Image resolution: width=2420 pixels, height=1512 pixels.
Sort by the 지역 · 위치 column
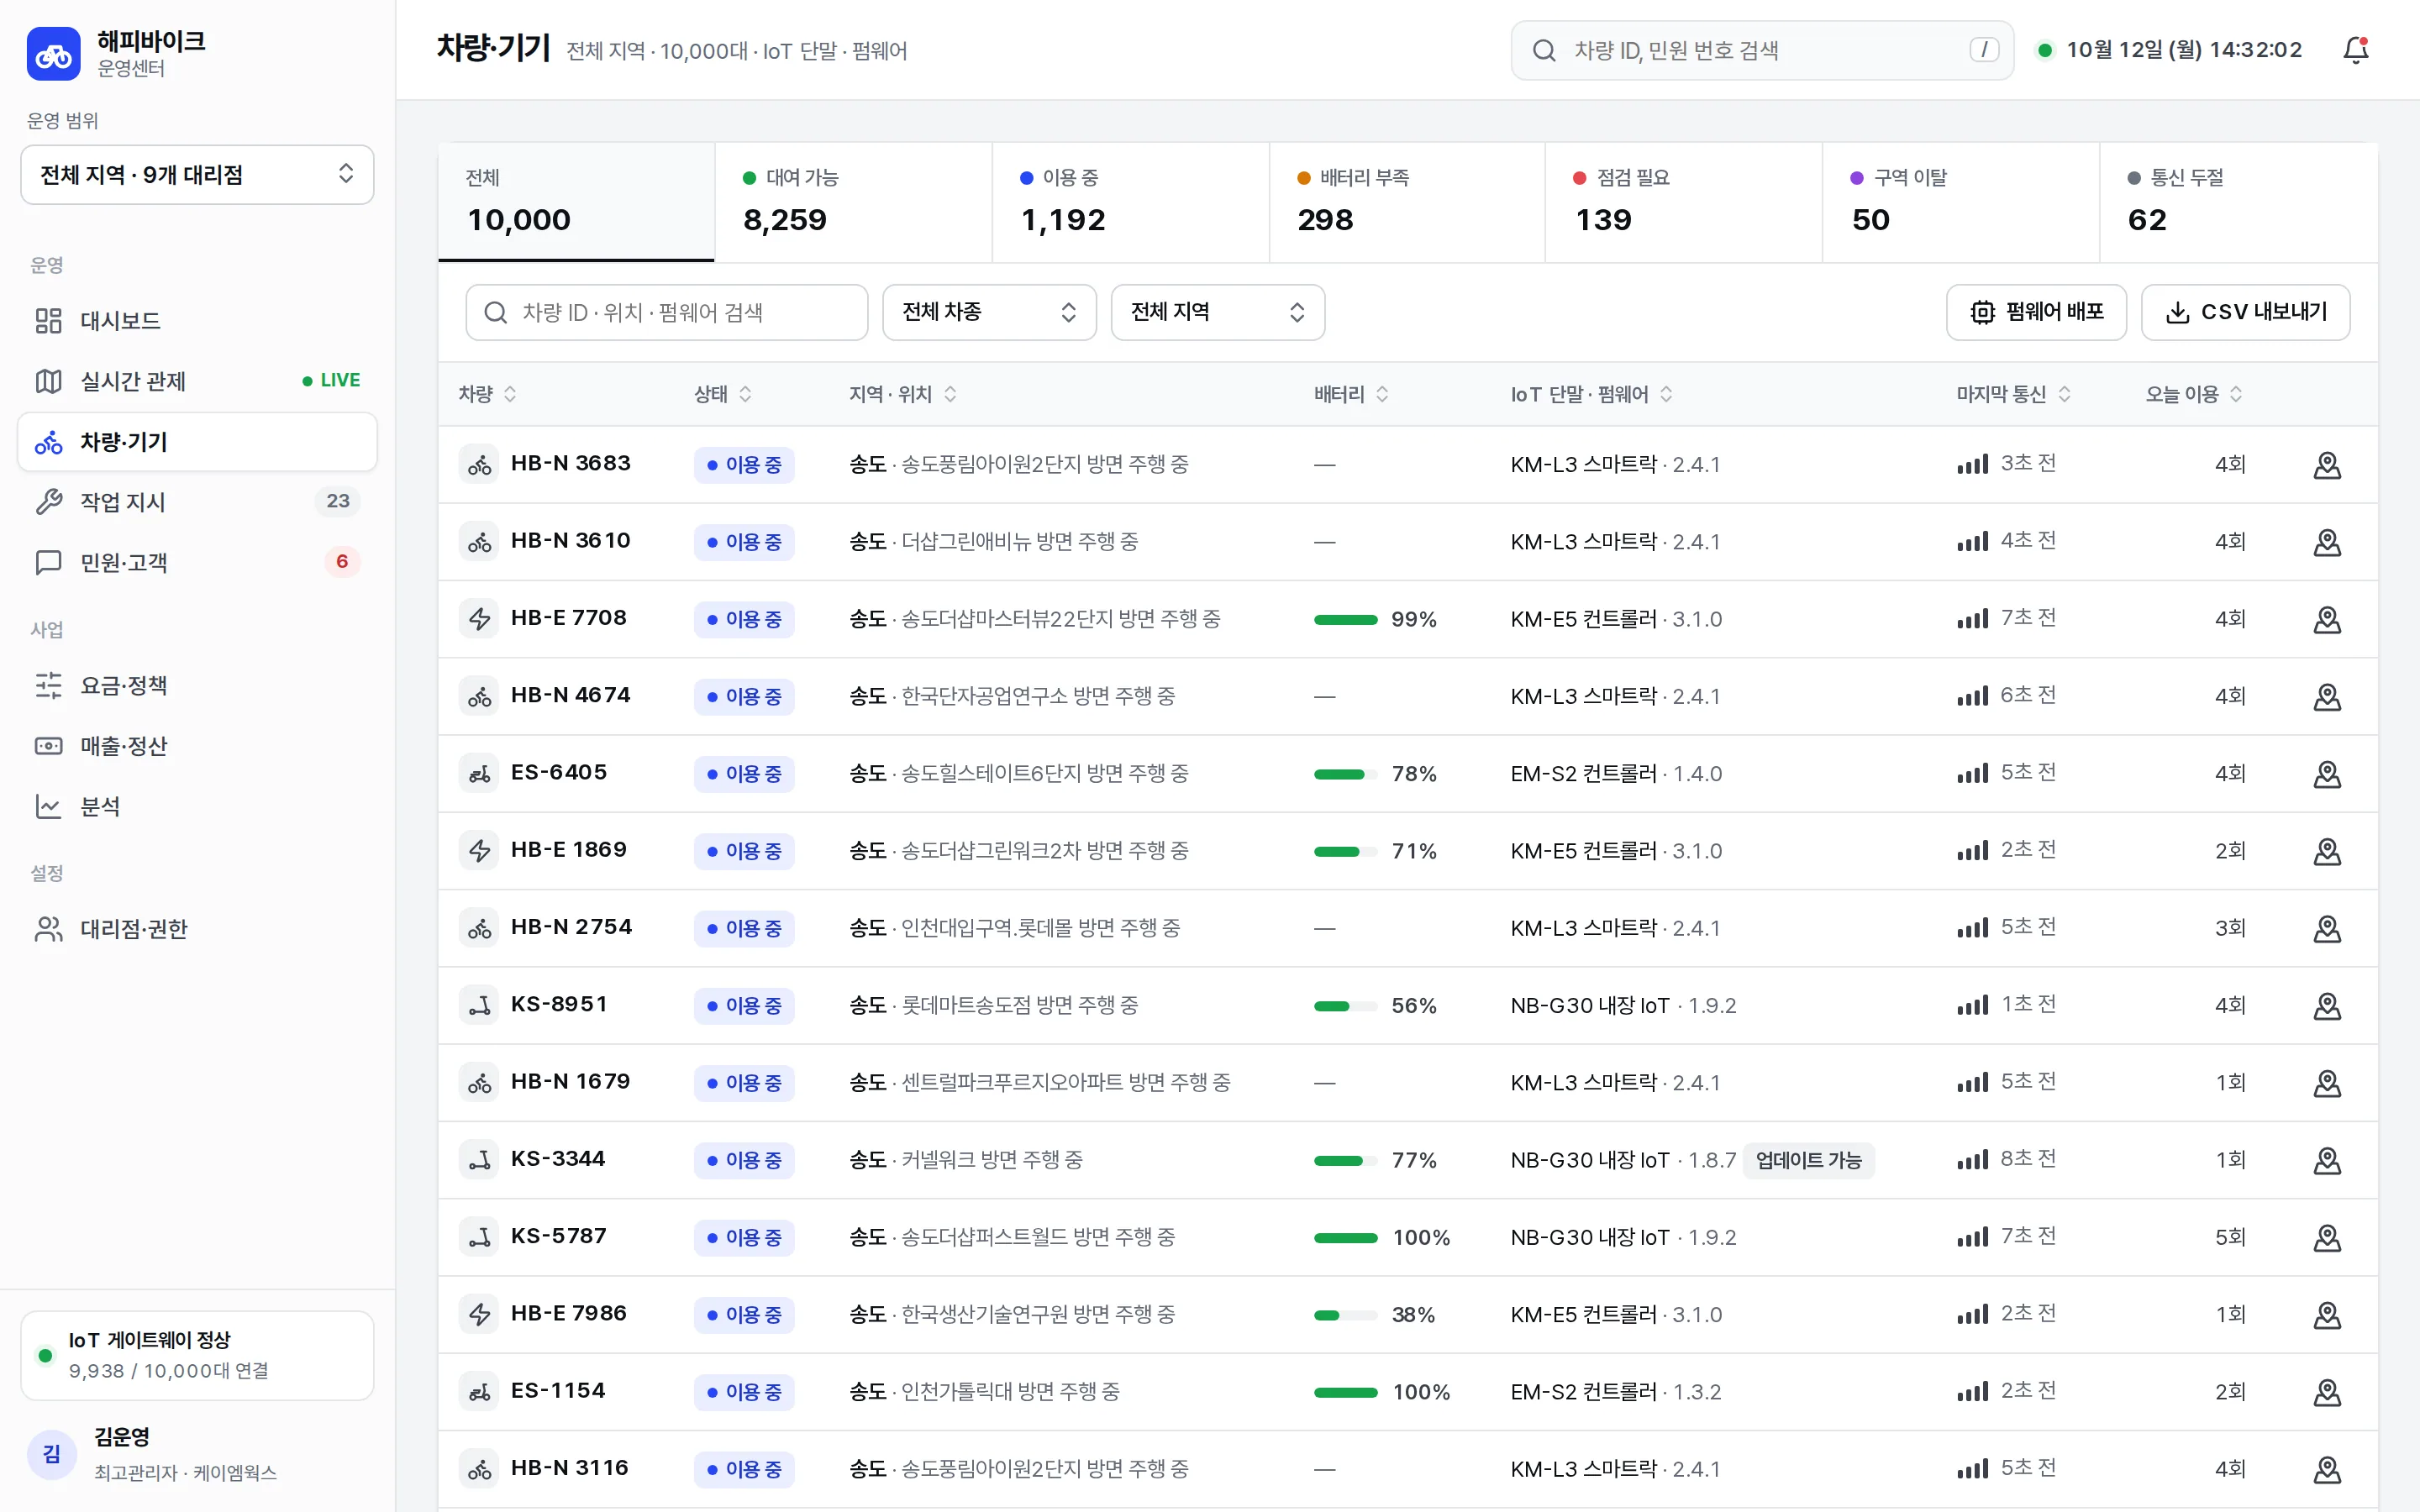tap(903, 394)
